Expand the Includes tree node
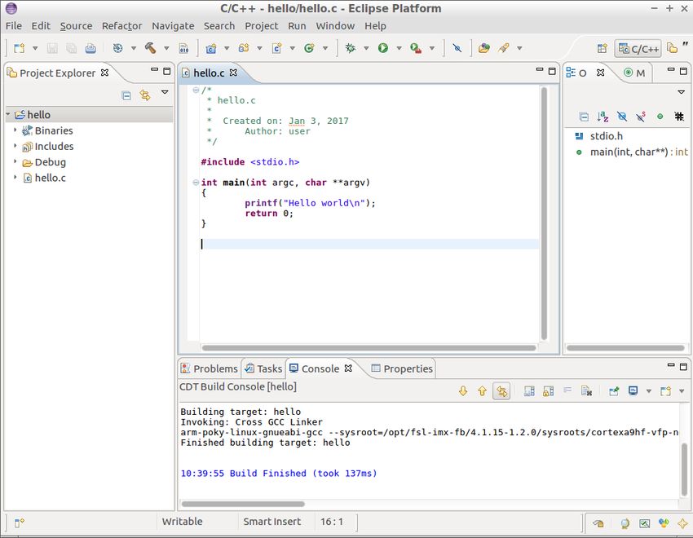The width and height of the screenshot is (693, 538). [x=15, y=146]
